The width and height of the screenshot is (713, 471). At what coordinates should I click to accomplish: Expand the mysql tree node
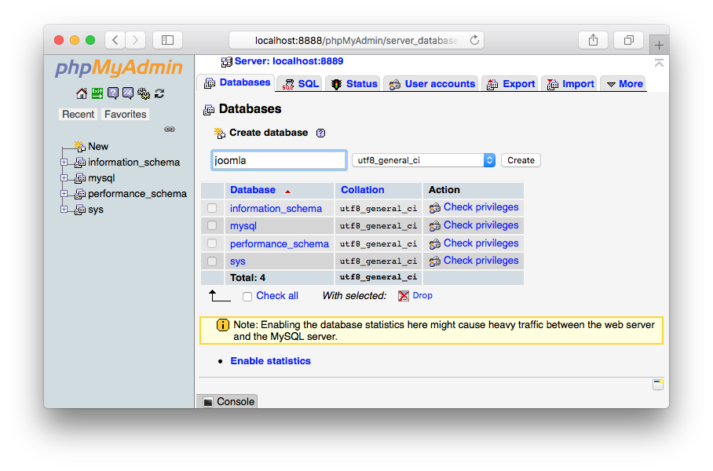(65, 177)
